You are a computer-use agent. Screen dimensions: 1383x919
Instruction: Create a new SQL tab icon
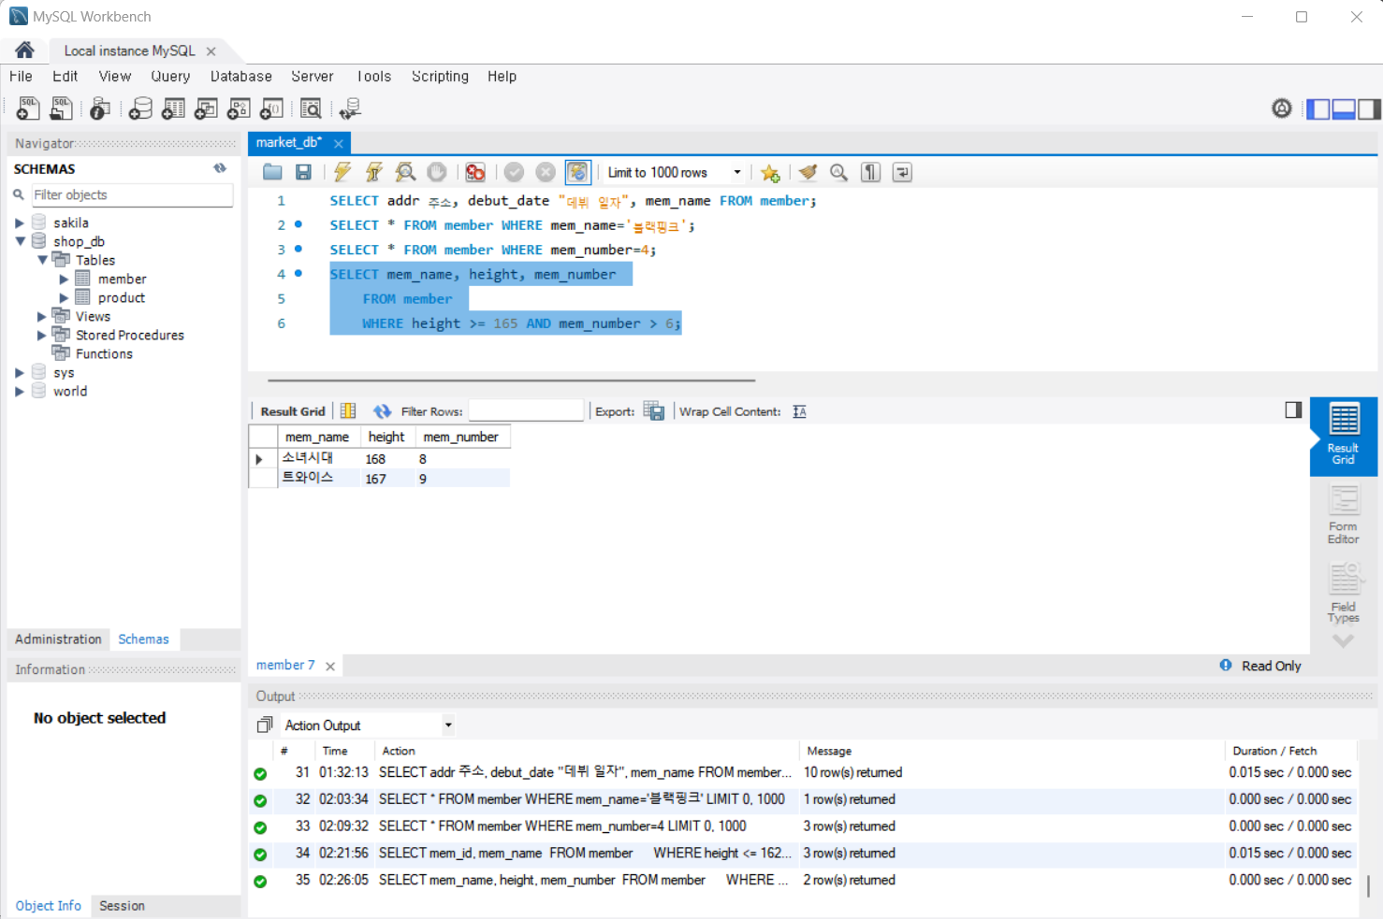click(x=28, y=109)
